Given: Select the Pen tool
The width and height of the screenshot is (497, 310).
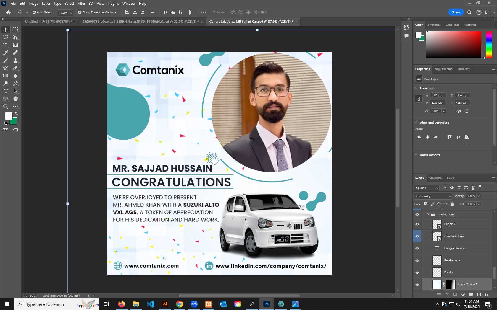Looking at the screenshot, I should pyautogui.click(x=15, y=84).
